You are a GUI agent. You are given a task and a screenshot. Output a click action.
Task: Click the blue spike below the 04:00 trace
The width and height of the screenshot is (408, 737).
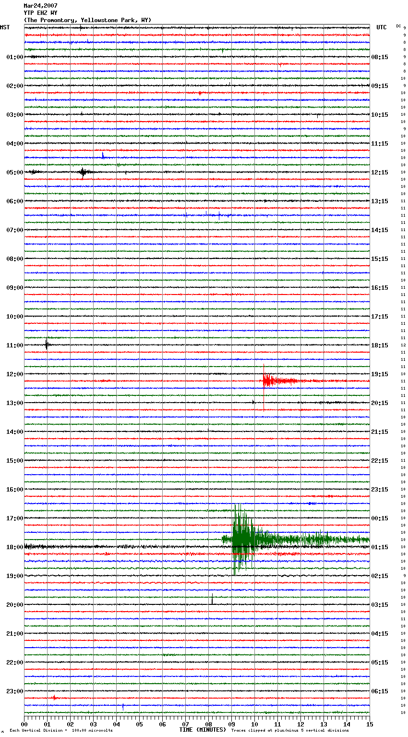(103, 156)
